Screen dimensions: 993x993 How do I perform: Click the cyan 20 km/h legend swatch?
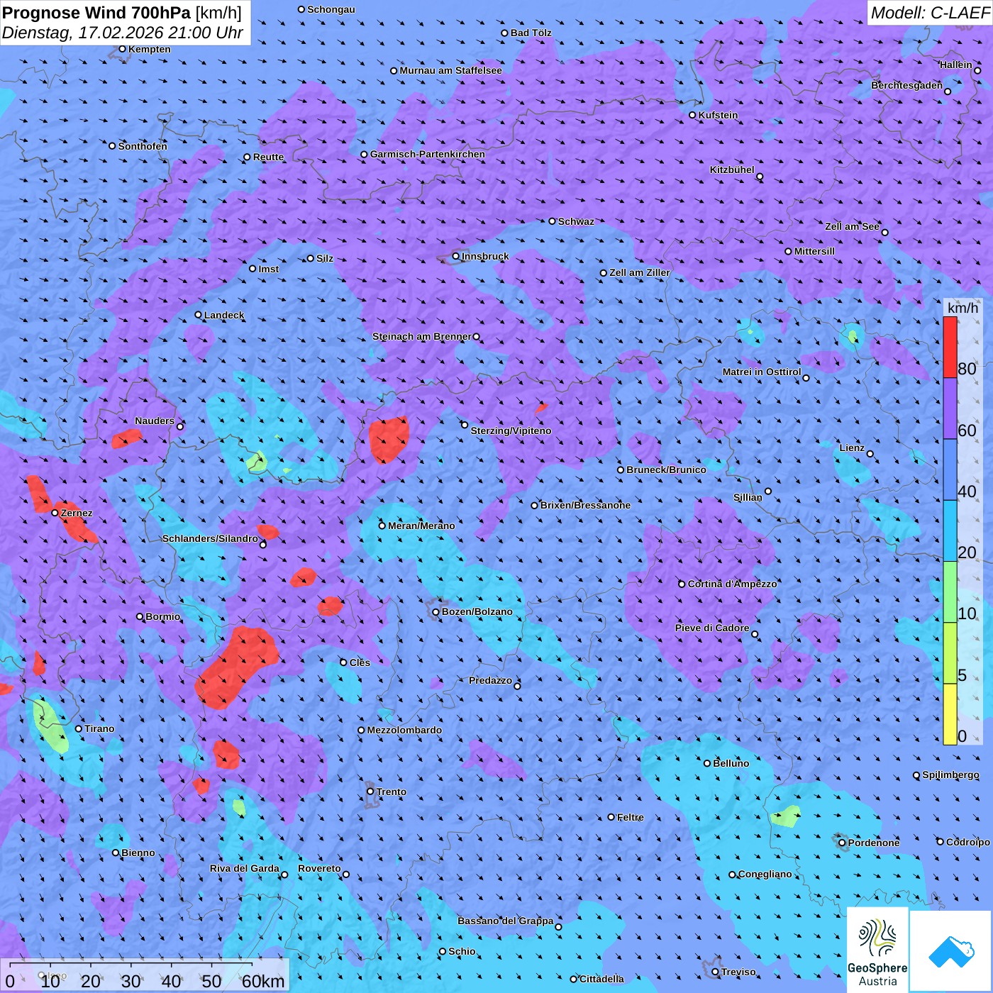coord(950,531)
